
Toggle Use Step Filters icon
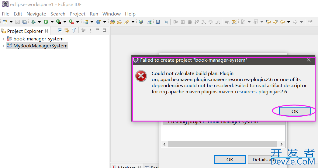[x=234, y=22]
